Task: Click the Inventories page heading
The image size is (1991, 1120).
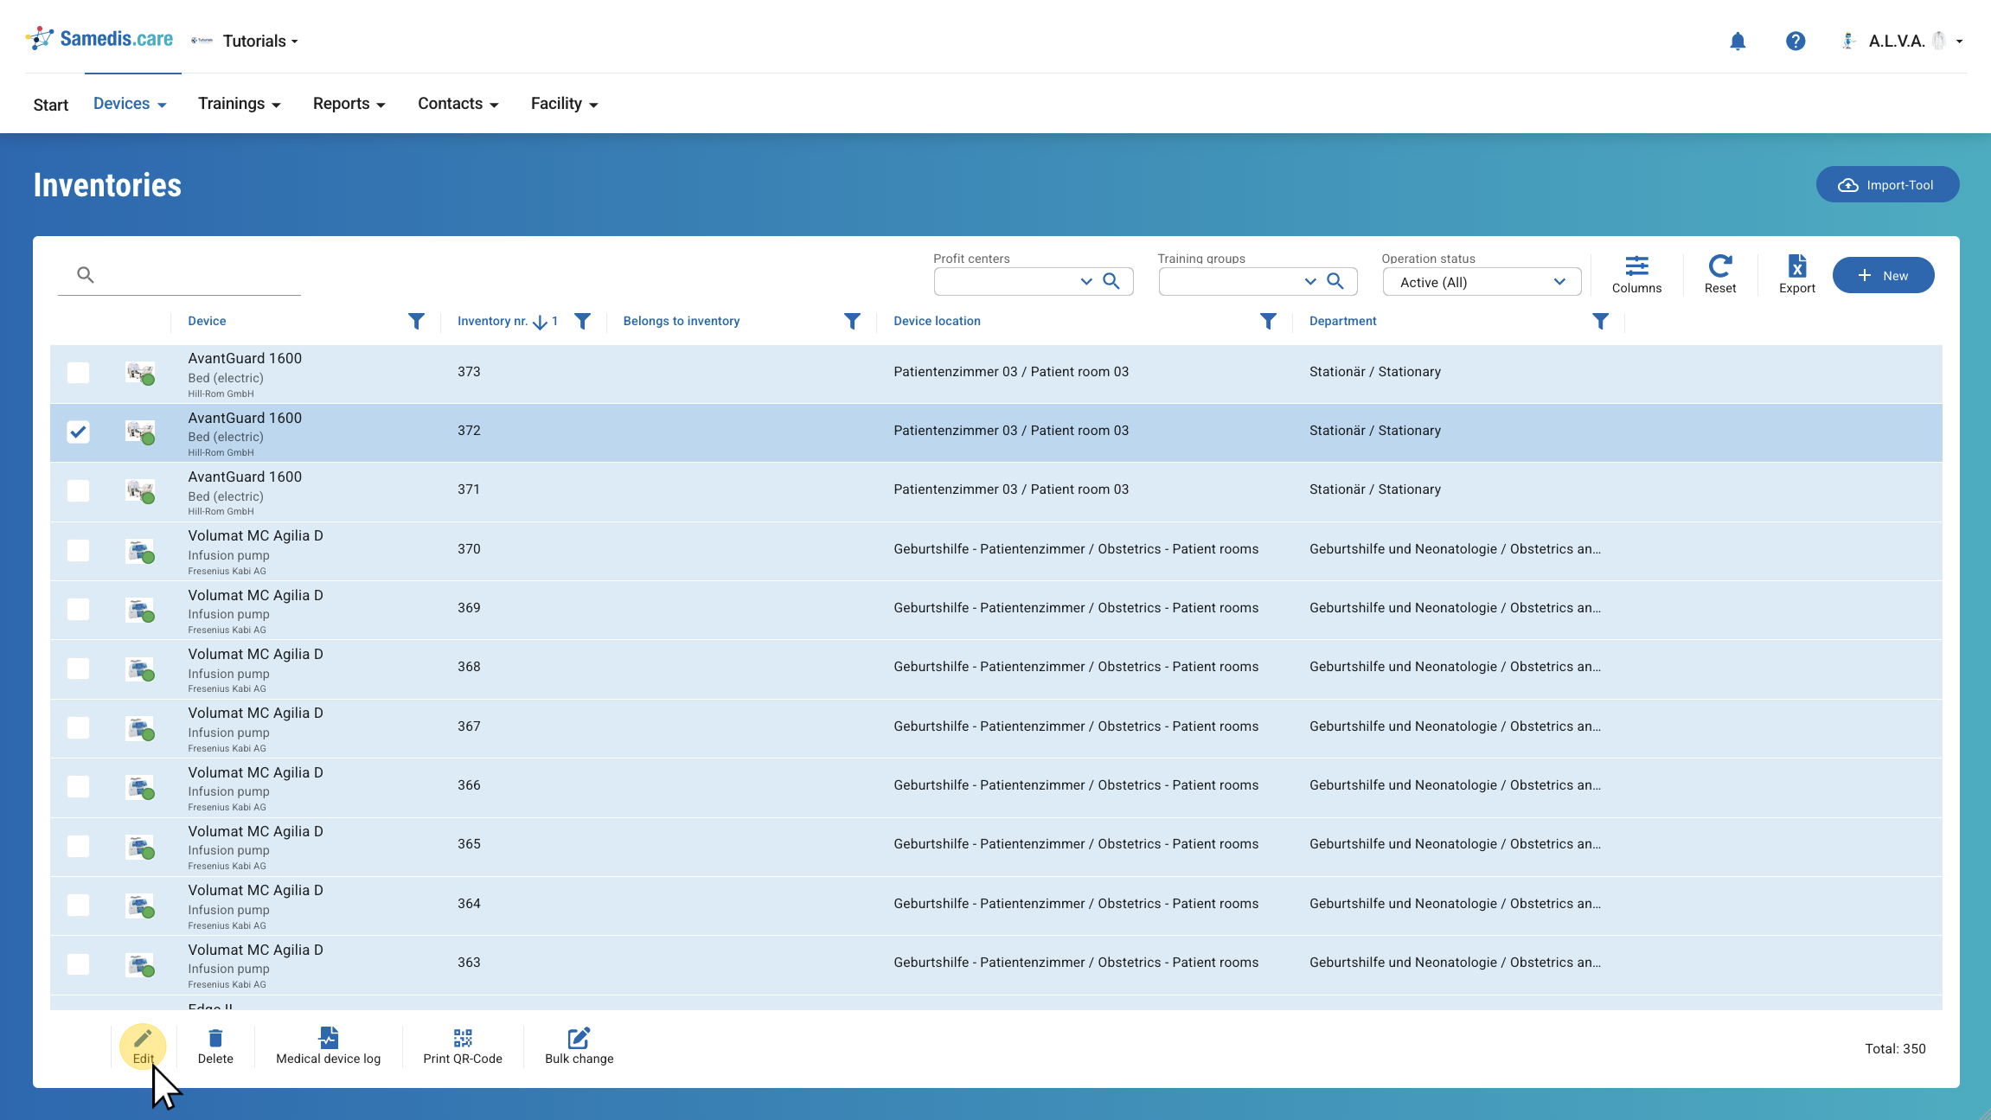Action: click(107, 185)
